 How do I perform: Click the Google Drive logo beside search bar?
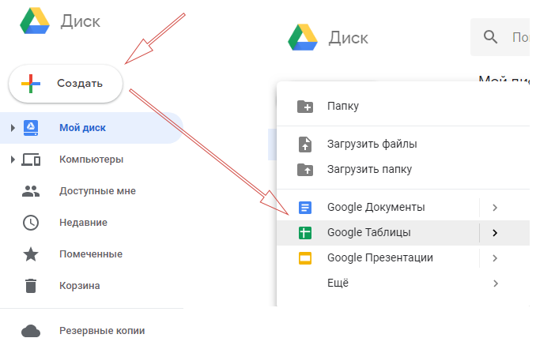303,37
